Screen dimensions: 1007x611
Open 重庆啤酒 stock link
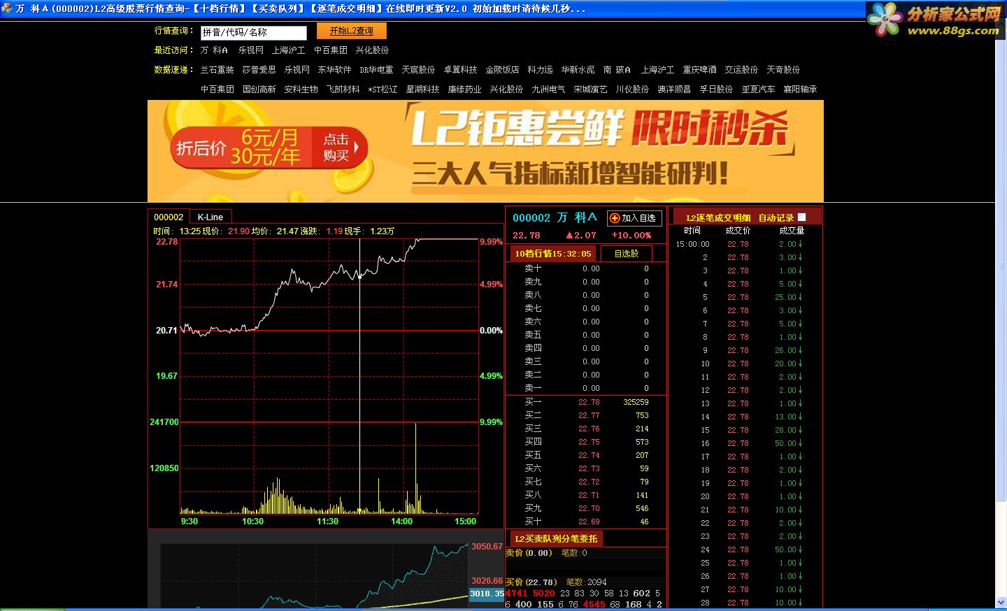tap(699, 70)
